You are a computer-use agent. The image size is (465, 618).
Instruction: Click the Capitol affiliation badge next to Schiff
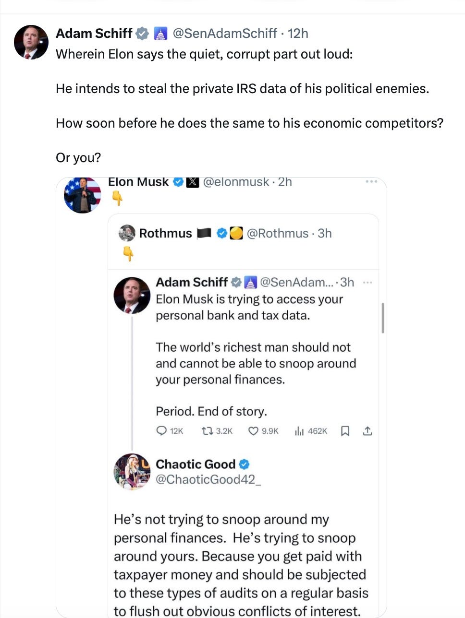pos(161,34)
